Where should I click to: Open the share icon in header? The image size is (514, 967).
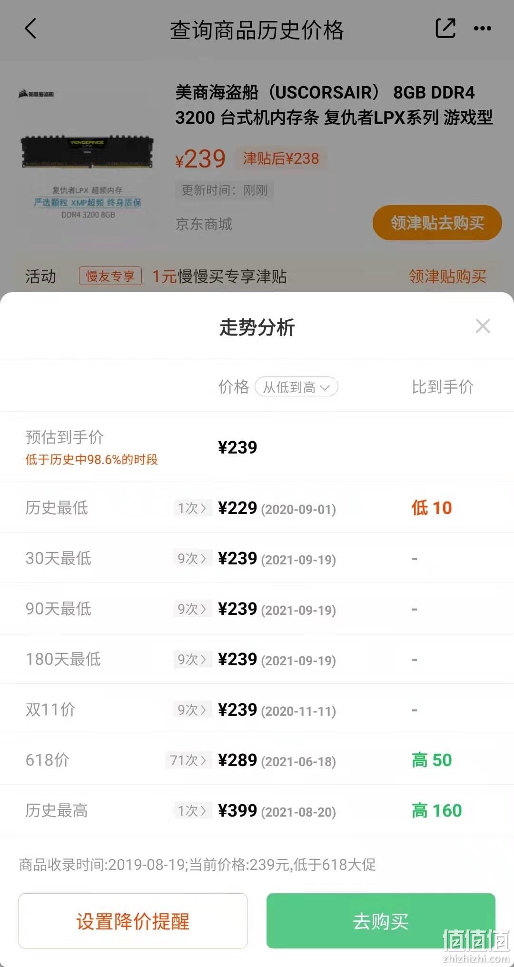tap(445, 28)
